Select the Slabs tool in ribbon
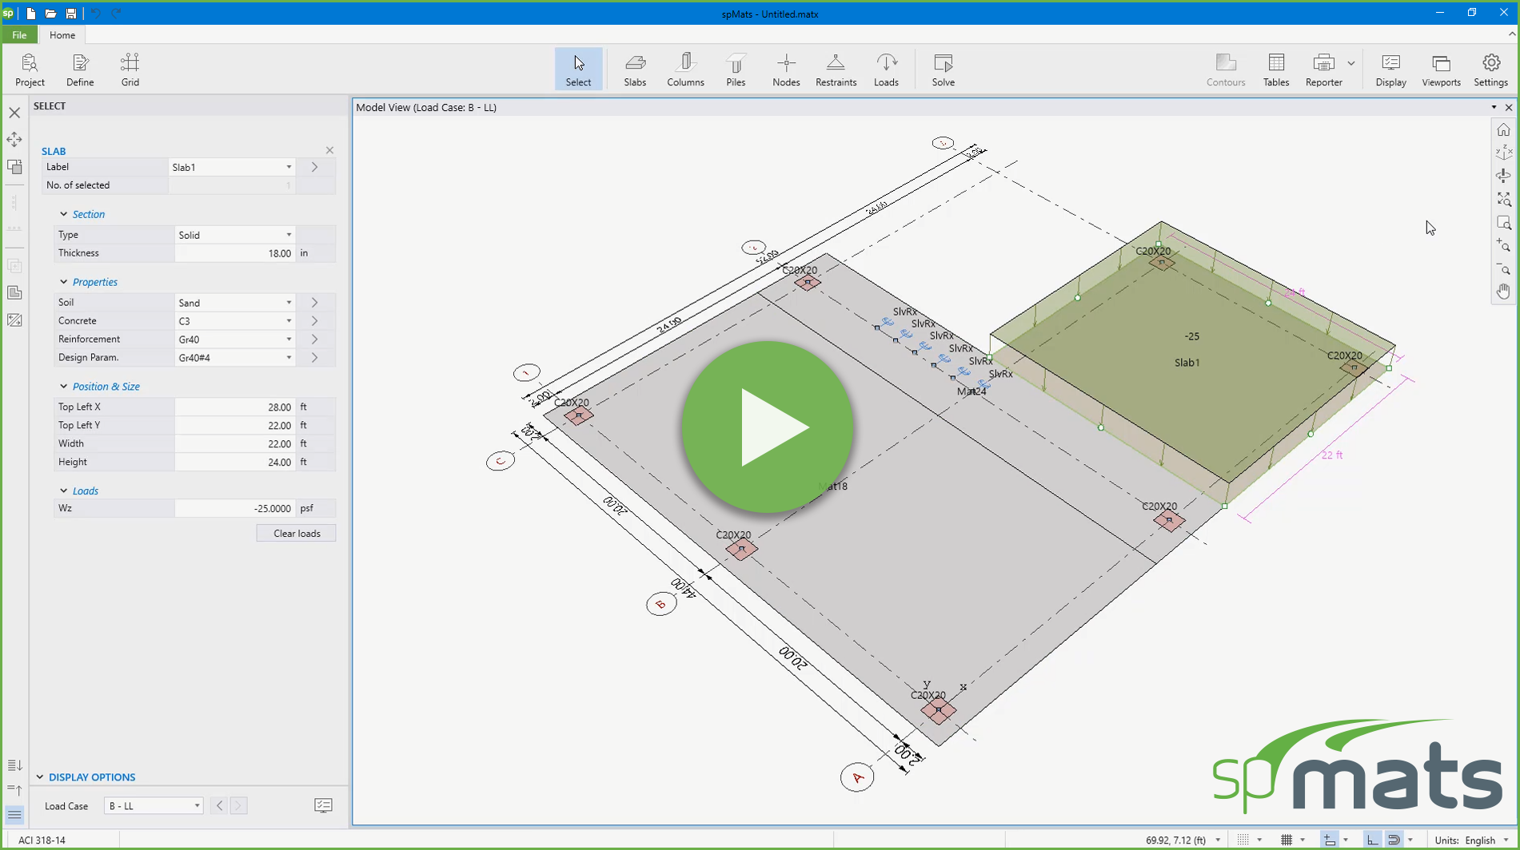The image size is (1520, 850). pyautogui.click(x=635, y=69)
